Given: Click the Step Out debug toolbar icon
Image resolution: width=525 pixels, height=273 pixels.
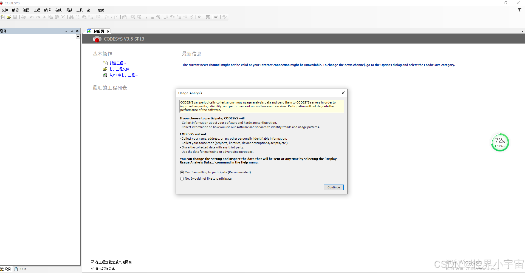Looking at the screenshot, I should coord(179,17).
